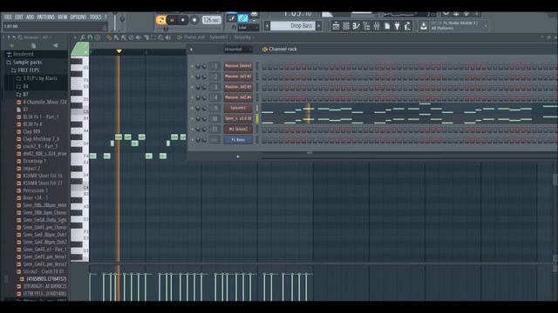Click the Record button
Viewport: 558px width, 313px height.
[x=194, y=20]
